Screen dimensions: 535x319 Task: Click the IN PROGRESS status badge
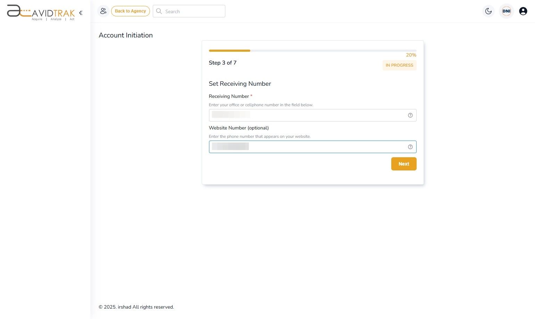pyautogui.click(x=399, y=65)
